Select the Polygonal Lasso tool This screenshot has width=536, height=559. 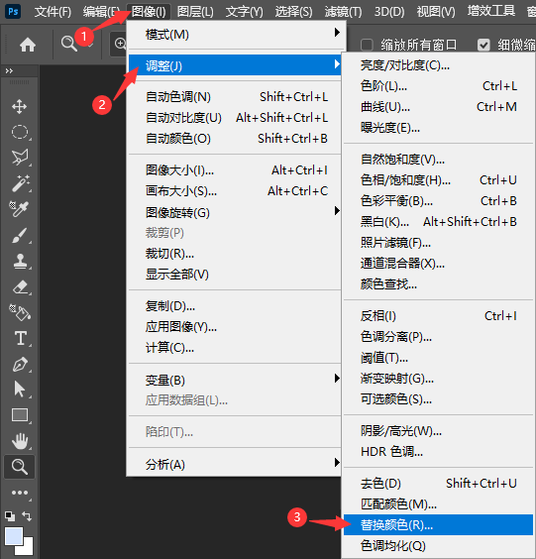(x=20, y=158)
